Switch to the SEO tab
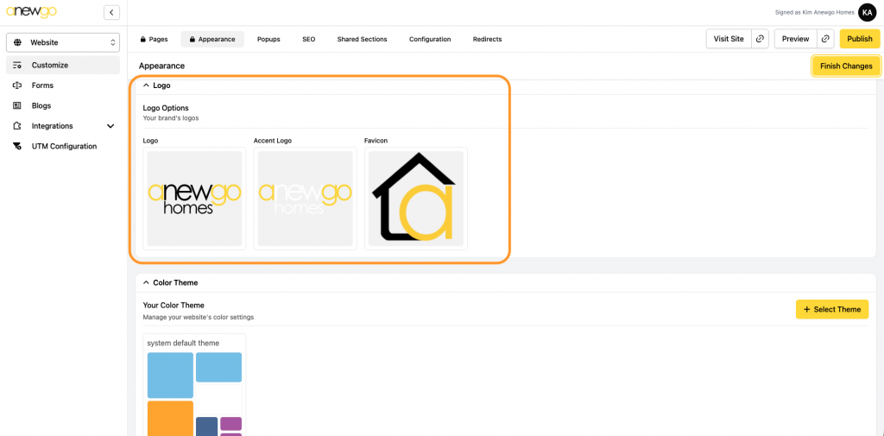The image size is (884, 436). (x=308, y=39)
